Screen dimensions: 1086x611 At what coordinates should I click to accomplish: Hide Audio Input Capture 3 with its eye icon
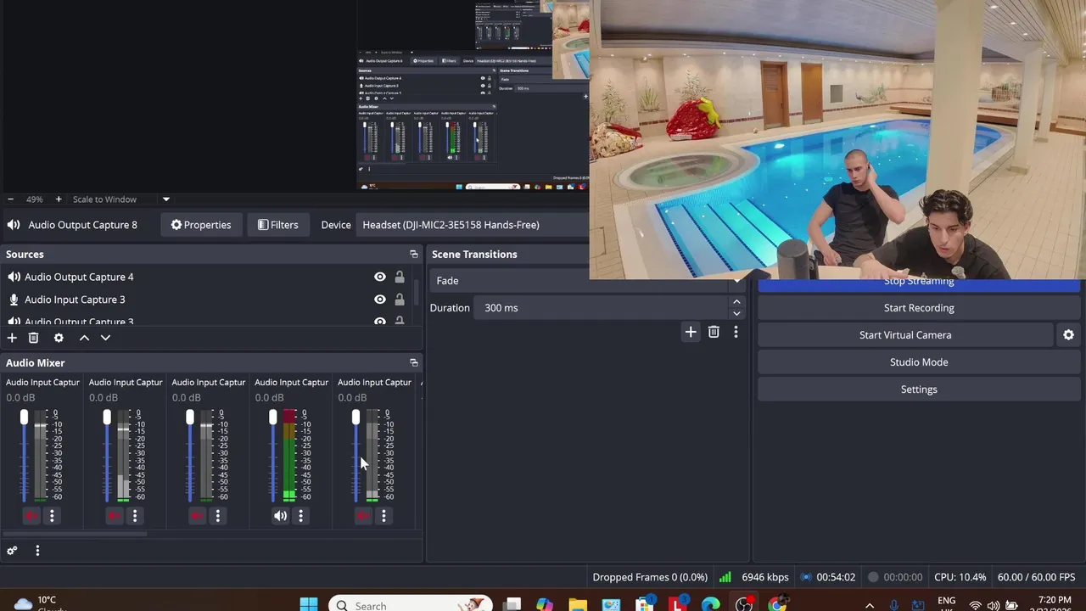(x=380, y=300)
